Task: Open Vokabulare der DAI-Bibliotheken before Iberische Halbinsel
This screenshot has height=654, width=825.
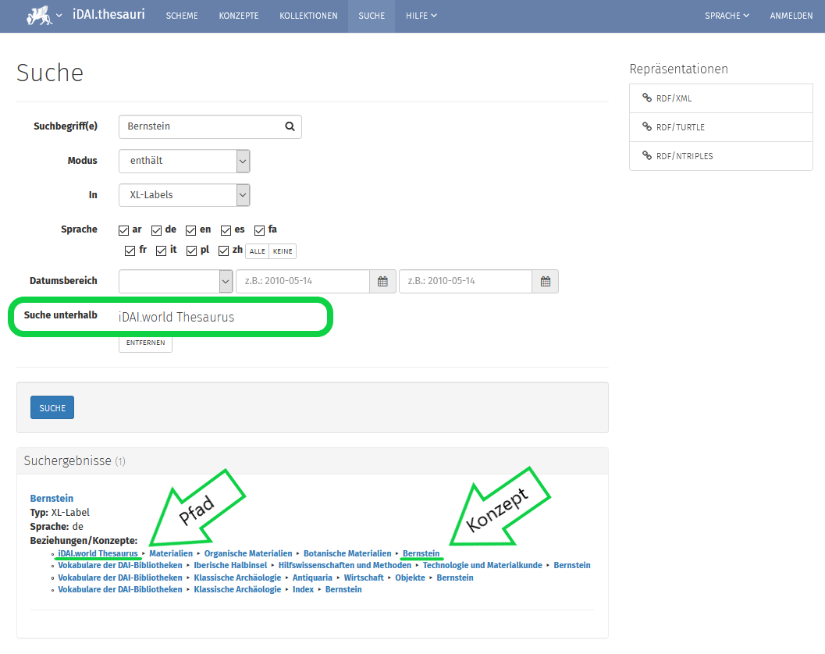Action: click(120, 565)
